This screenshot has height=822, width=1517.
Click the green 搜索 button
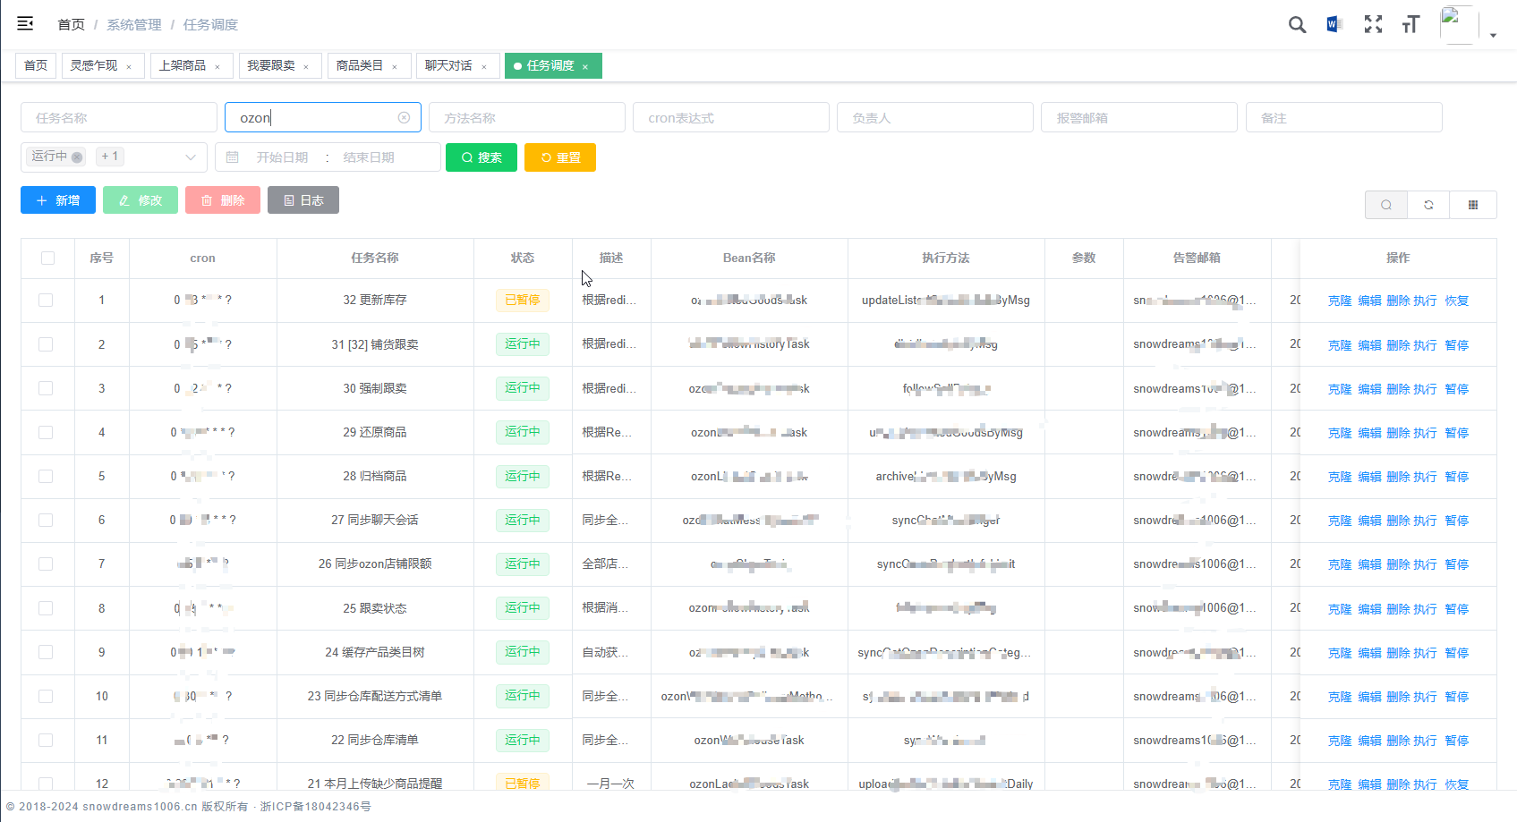tap(482, 157)
